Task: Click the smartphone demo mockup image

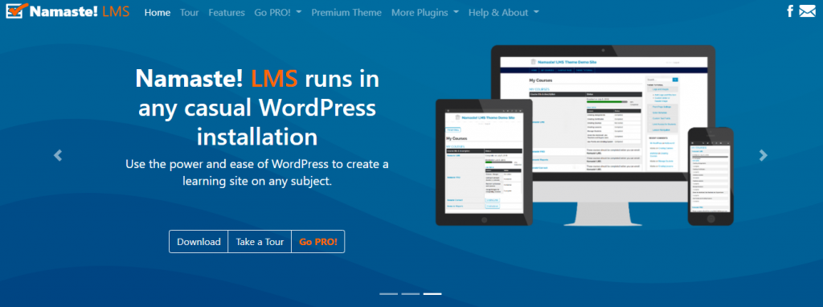Action: pos(710,176)
